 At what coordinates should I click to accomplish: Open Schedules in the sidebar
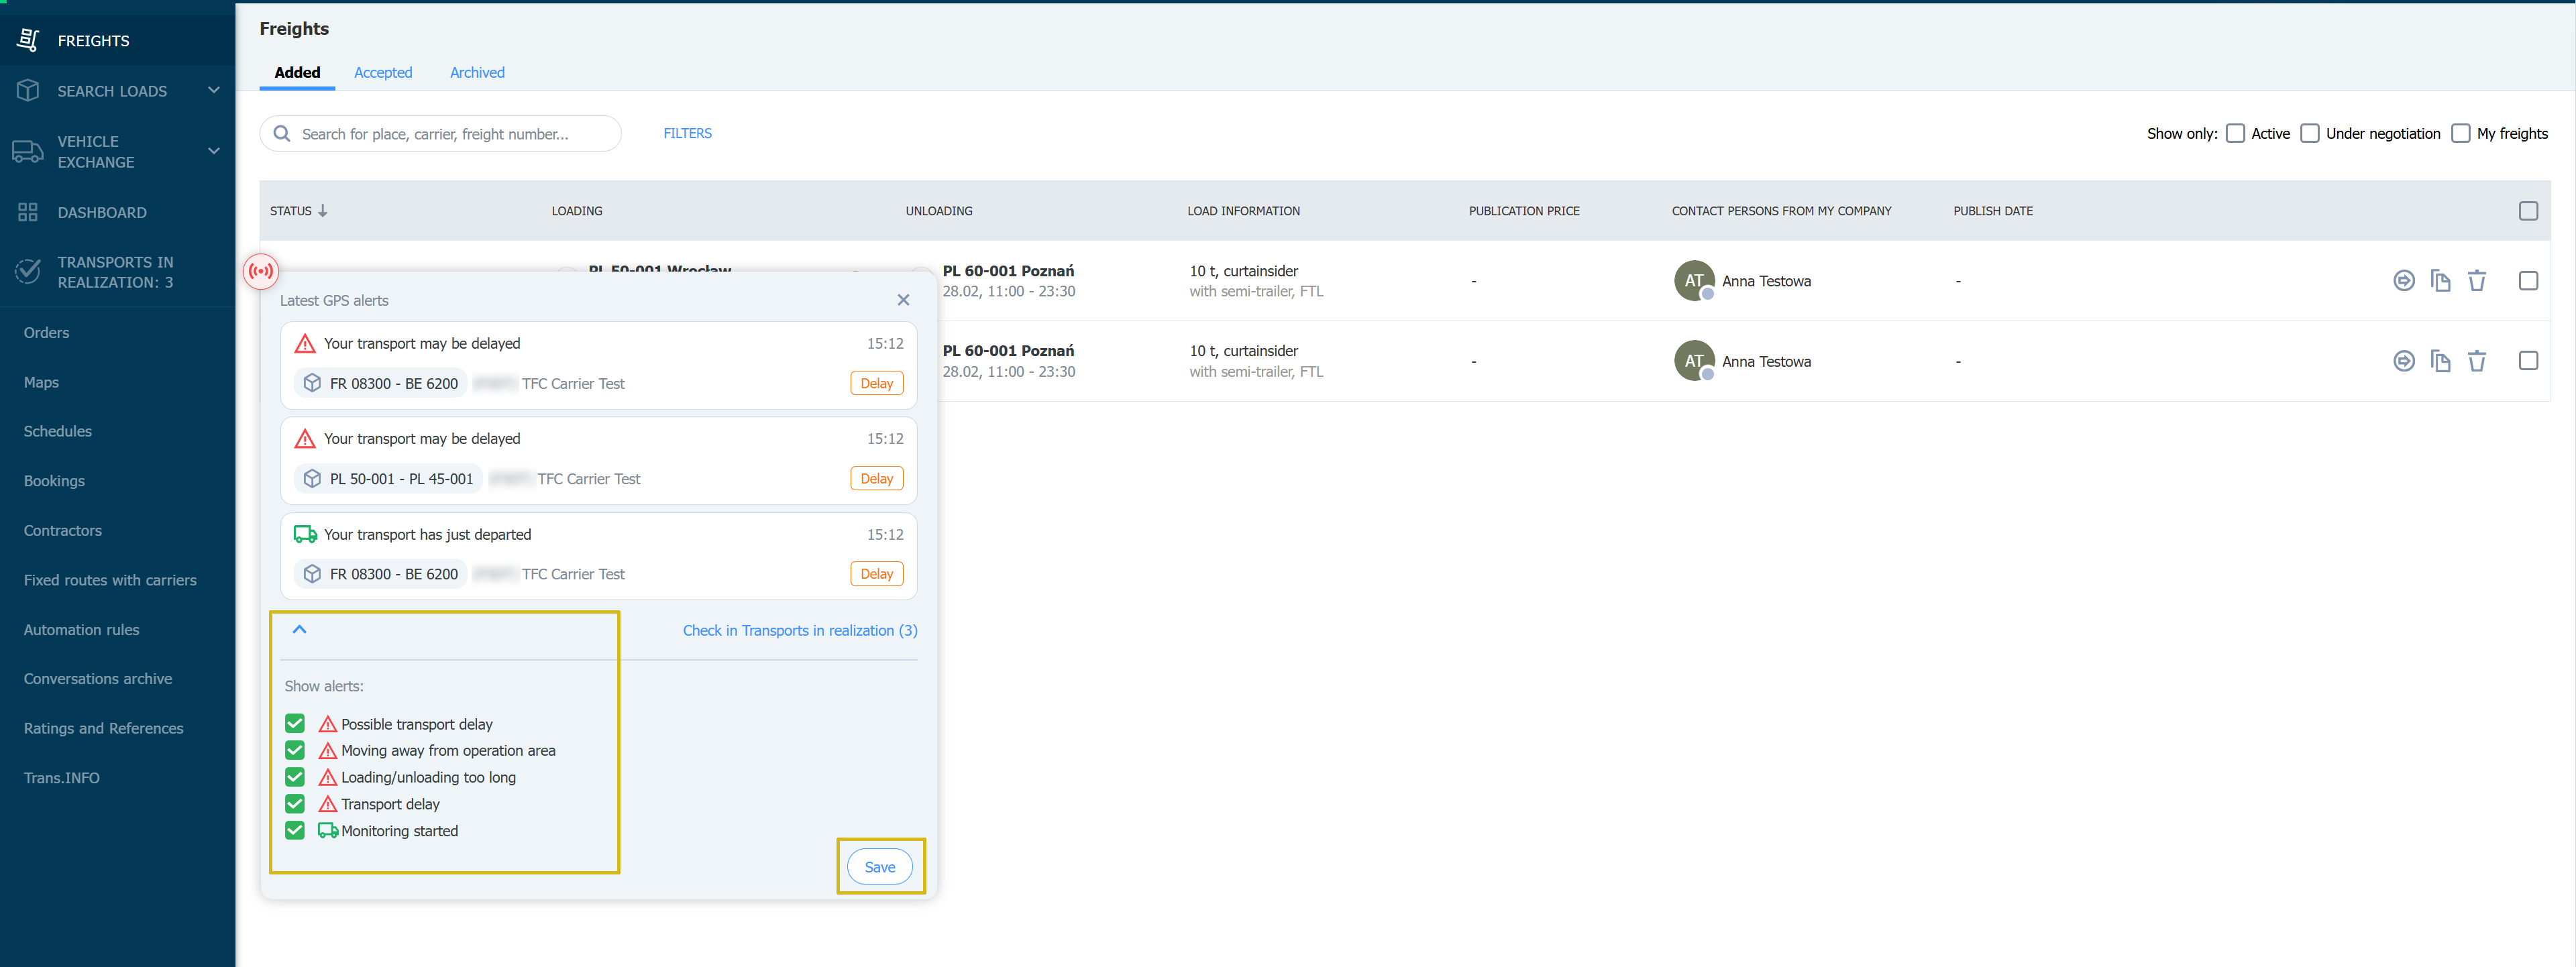[x=58, y=431]
